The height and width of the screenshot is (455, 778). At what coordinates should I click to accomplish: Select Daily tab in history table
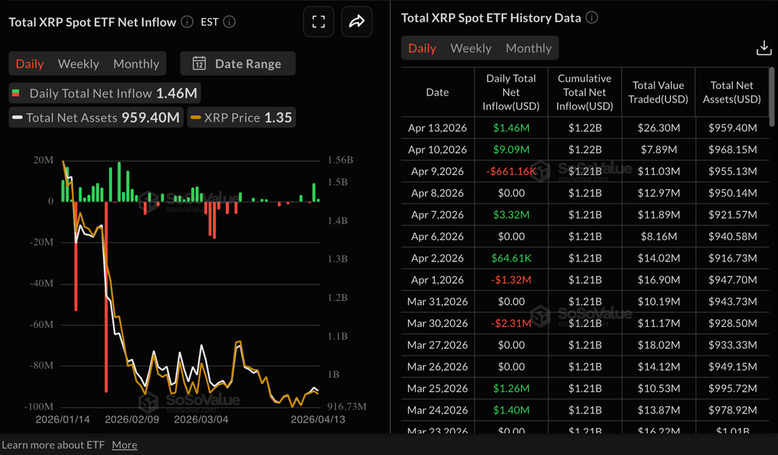(x=422, y=48)
